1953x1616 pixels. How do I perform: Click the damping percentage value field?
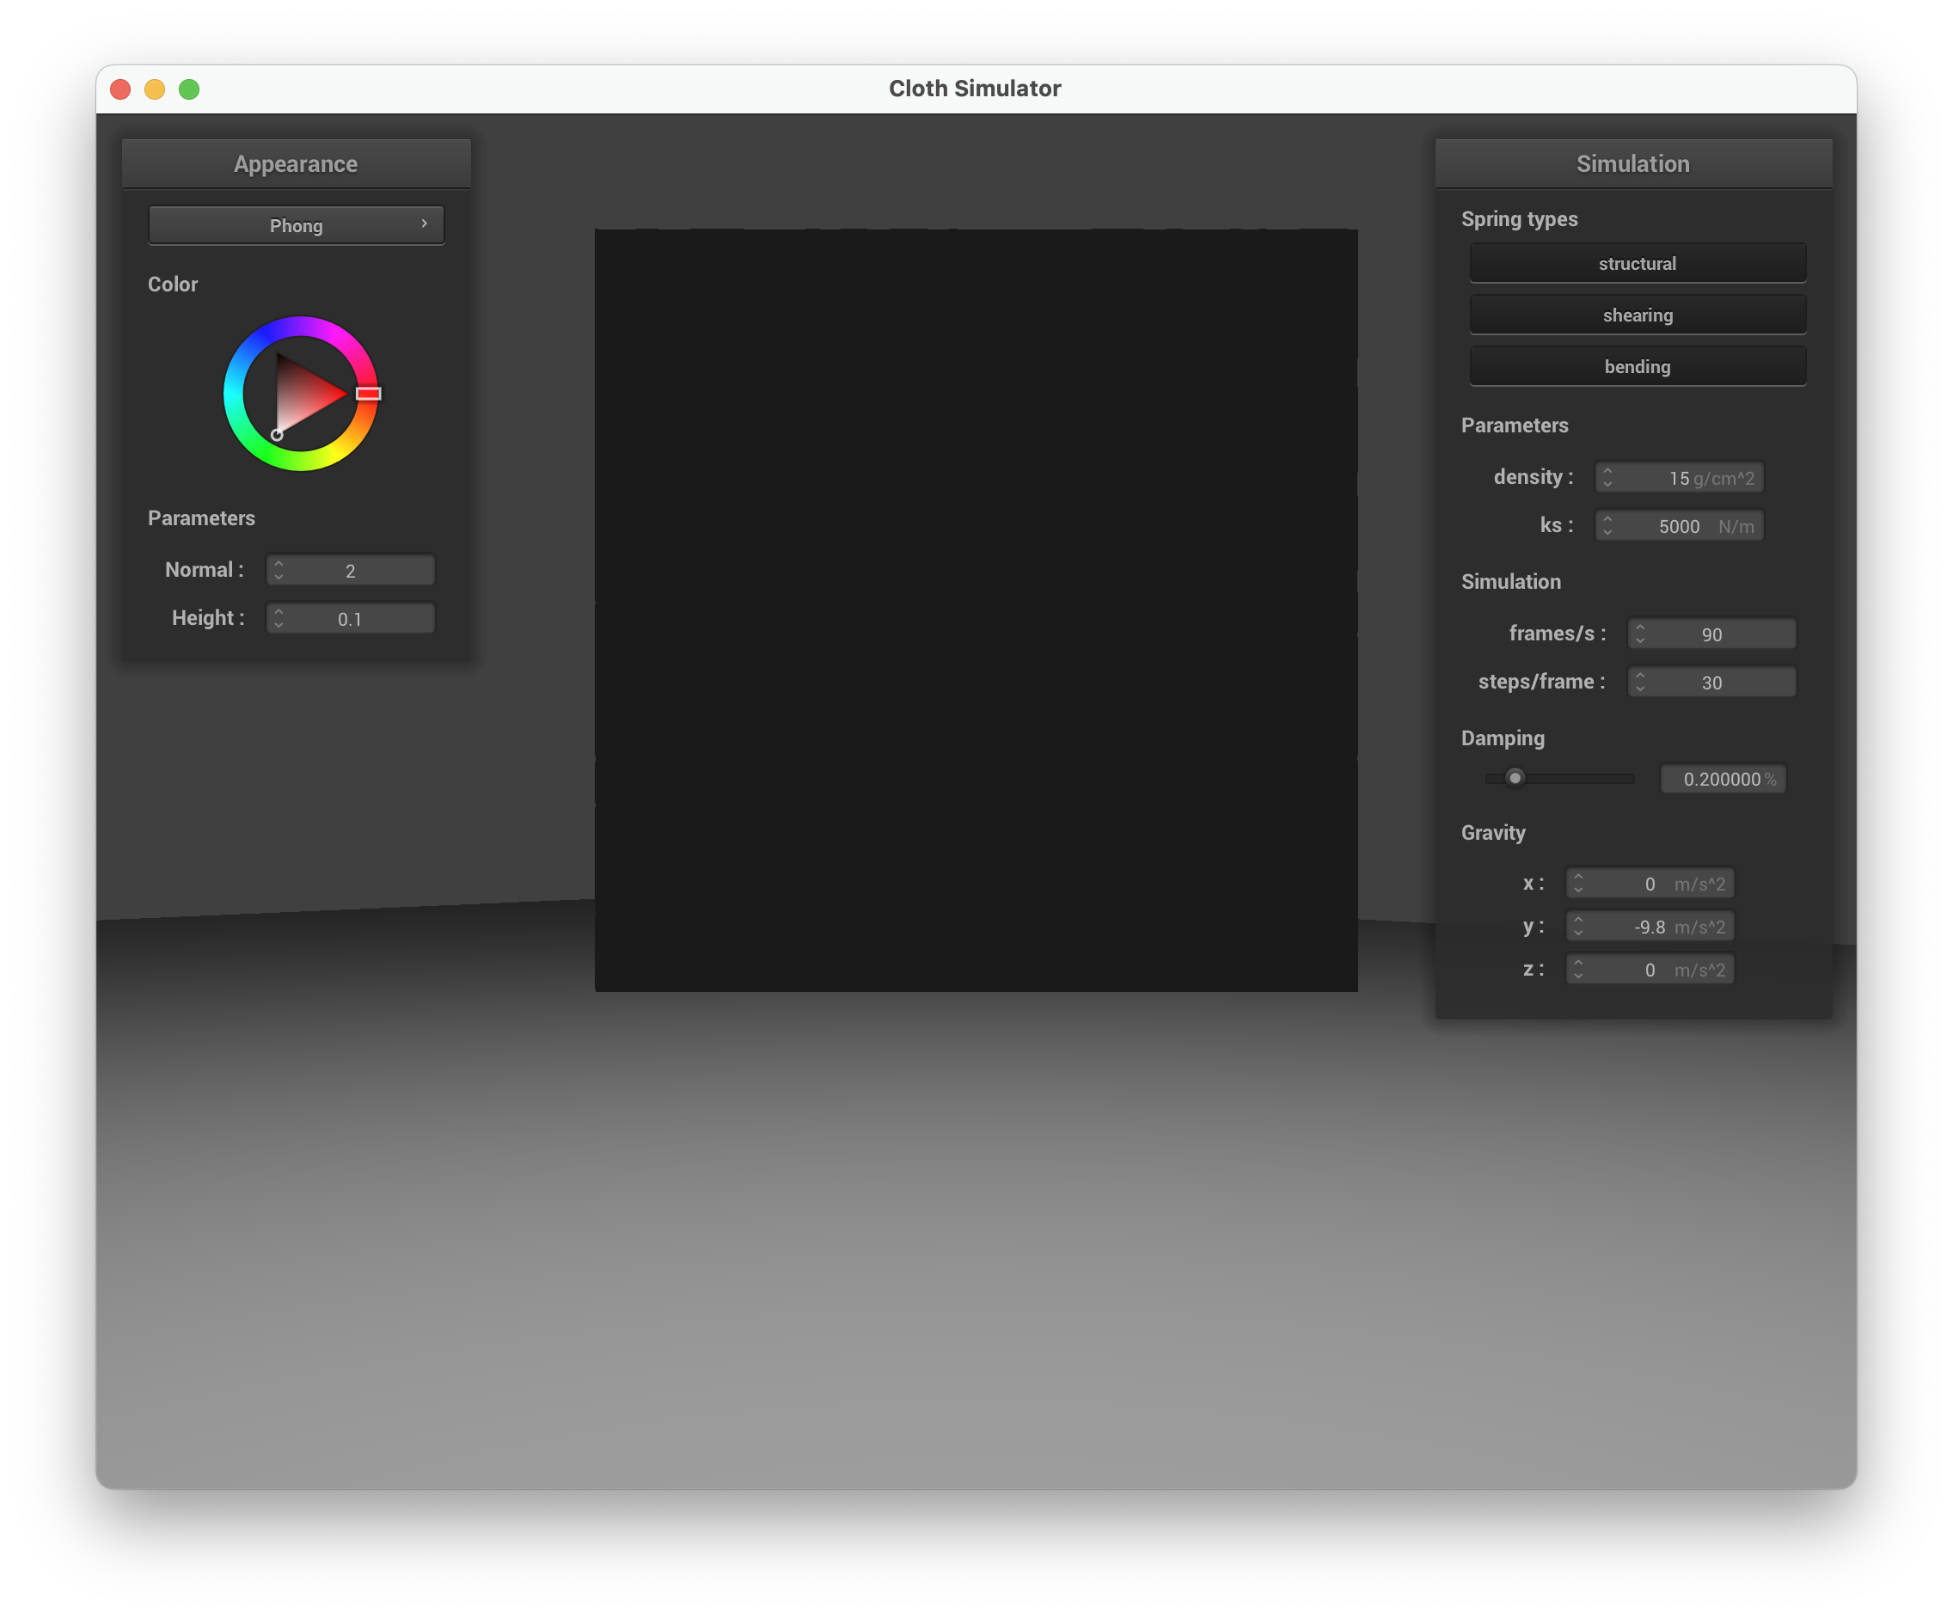(x=1722, y=779)
